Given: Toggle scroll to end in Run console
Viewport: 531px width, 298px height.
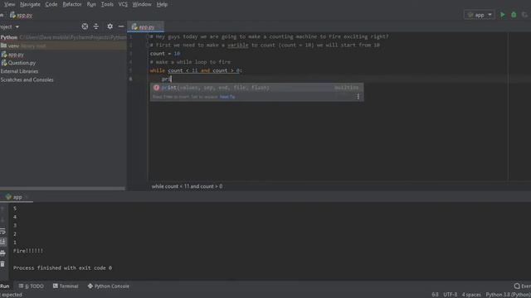Looking at the screenshot, I should (2, 242).
